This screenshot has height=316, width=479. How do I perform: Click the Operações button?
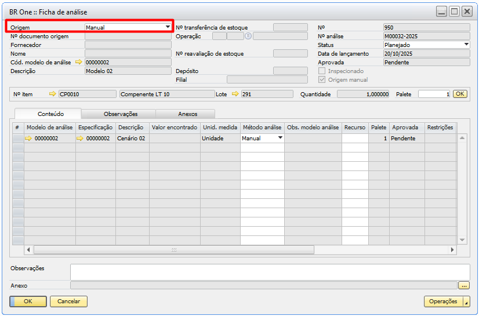click(447, 302)
